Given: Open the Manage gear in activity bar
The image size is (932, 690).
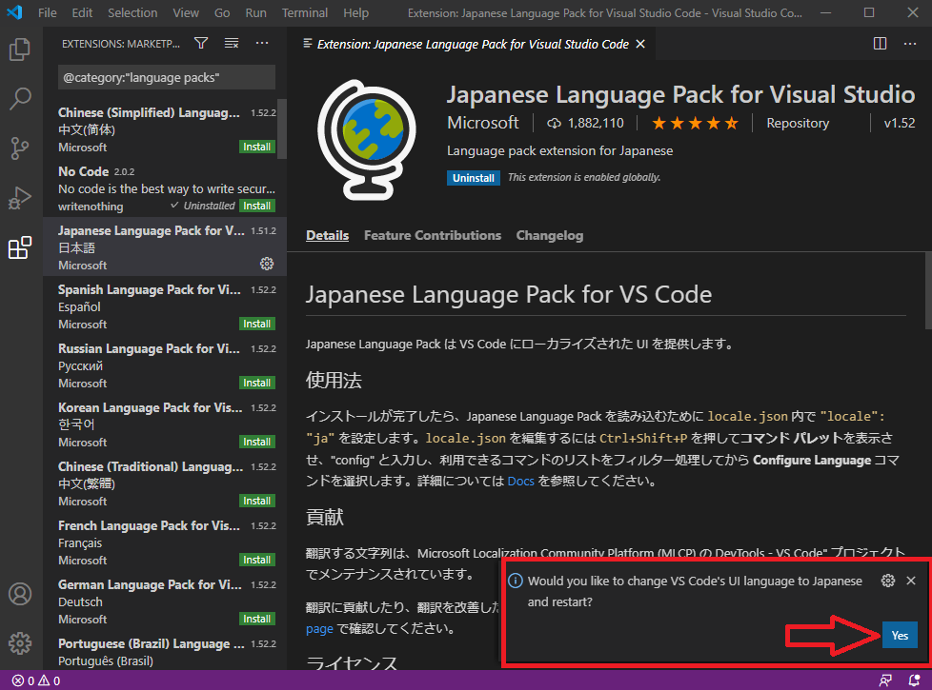Looking at the screenshot, I should pyautogui.click(x=20, y=643).
